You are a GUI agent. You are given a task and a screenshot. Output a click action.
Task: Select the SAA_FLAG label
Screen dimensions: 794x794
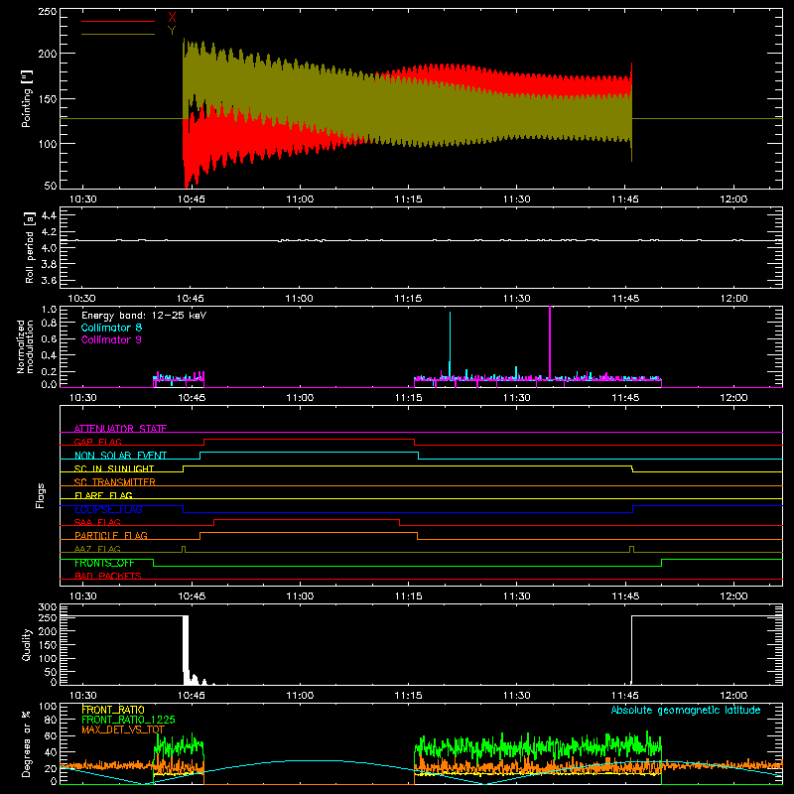pos(97,522)
